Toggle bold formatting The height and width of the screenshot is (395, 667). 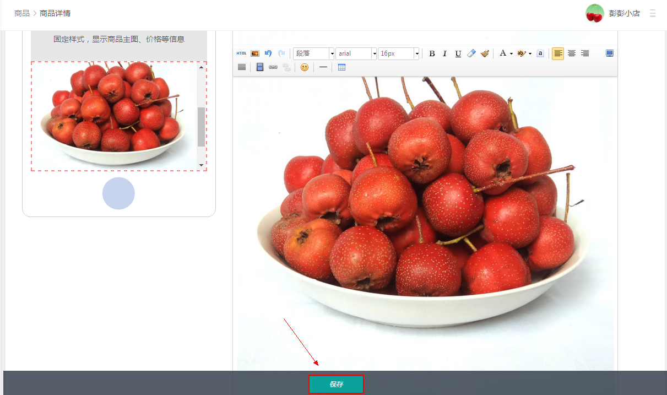pos(432,53)
